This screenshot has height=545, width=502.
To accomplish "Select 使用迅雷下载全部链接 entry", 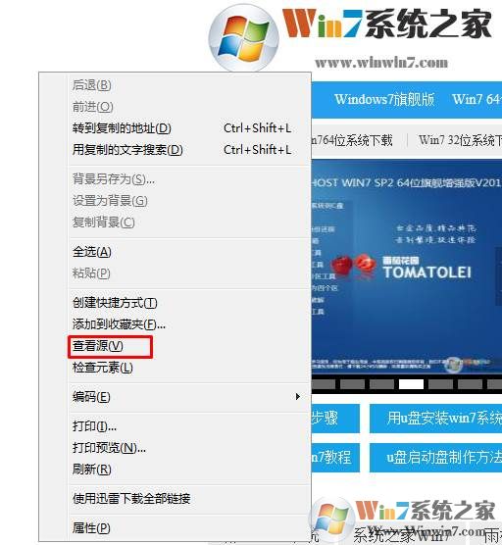I will pos(131,498).
